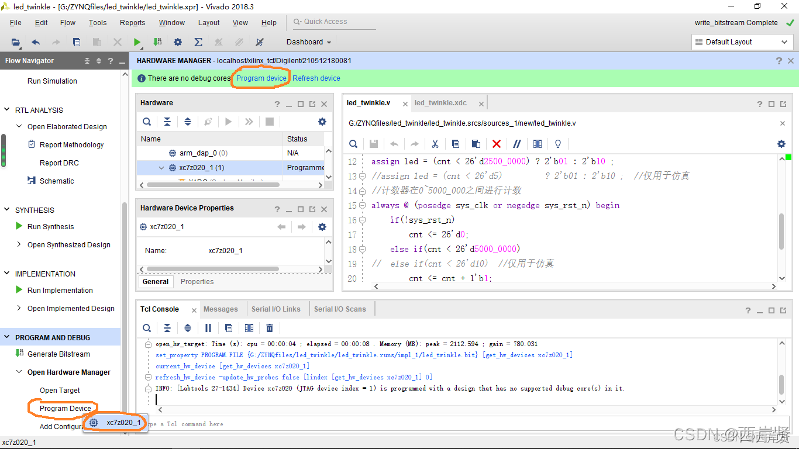Collapse IMPLEMENTATION section

7,274
